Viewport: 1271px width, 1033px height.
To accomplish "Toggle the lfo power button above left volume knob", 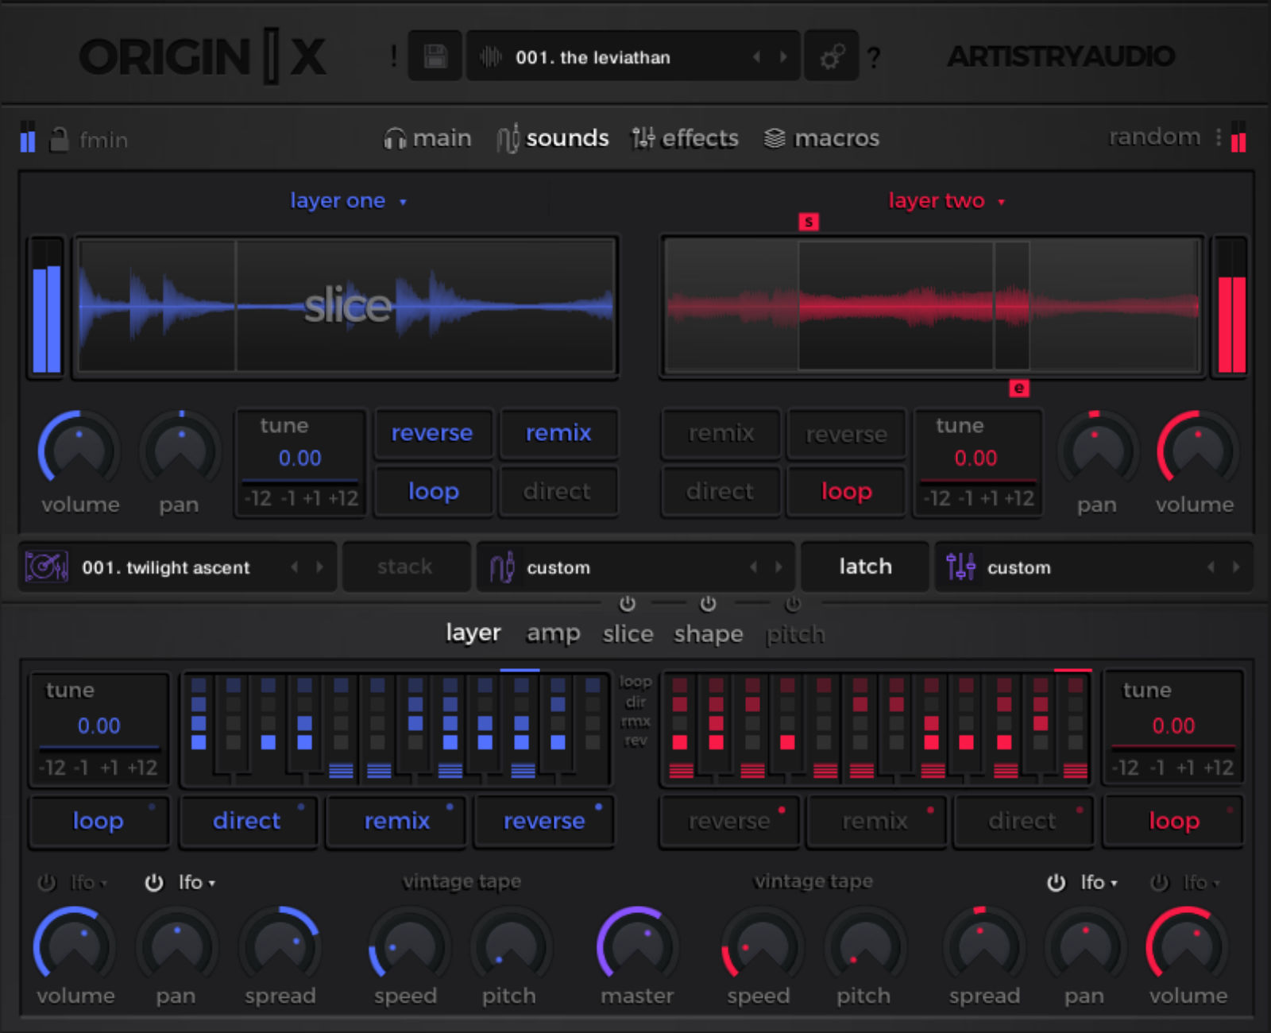I will coord(45,882).
